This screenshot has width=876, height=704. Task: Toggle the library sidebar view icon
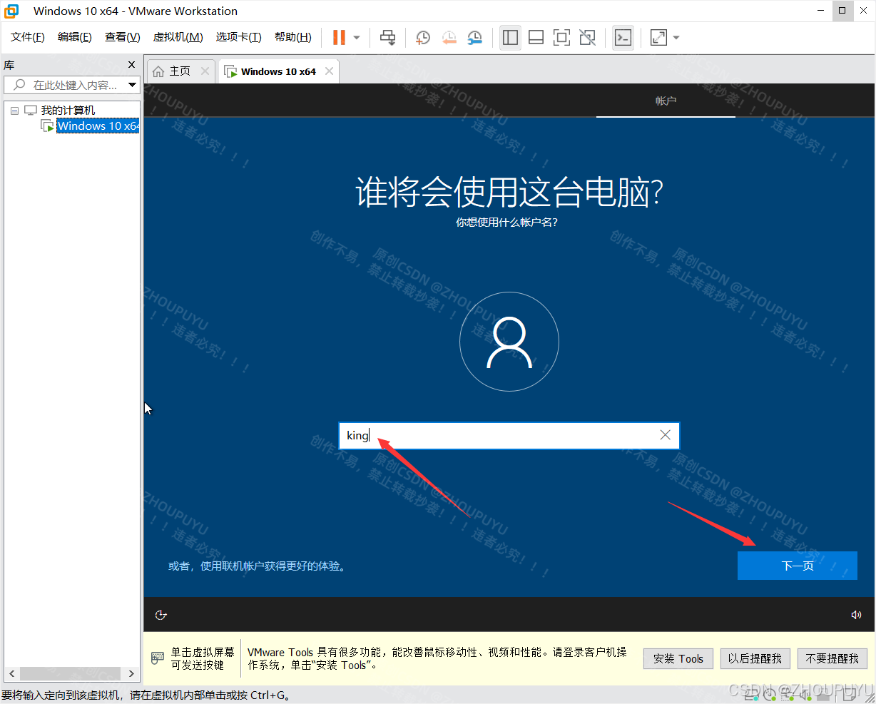510,37
